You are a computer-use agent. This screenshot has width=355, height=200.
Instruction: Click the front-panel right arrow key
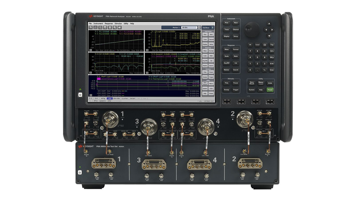pyautogui.click(x=272, y=30)
